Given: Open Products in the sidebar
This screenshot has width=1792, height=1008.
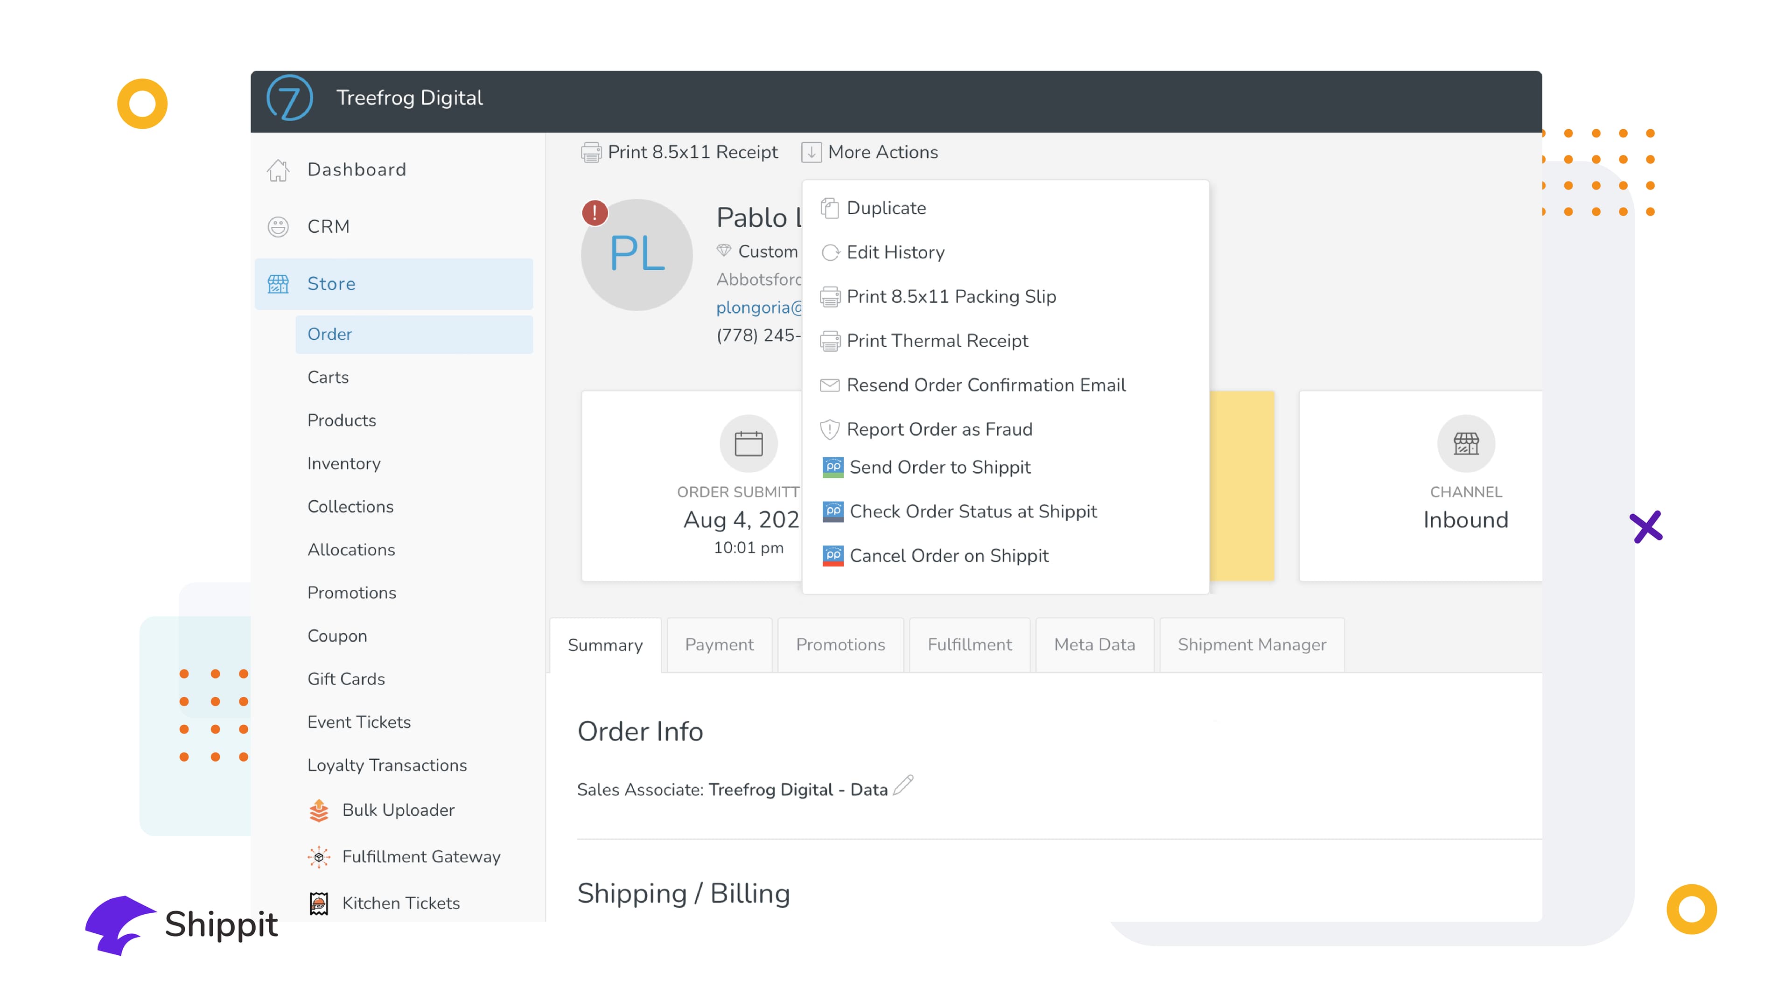Looking at the screenshot, I should tap(342, 421).
